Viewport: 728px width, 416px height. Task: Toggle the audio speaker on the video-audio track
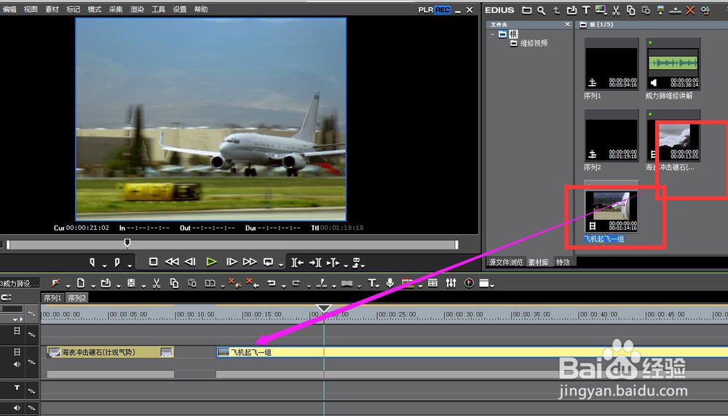[x=17, y=364]
